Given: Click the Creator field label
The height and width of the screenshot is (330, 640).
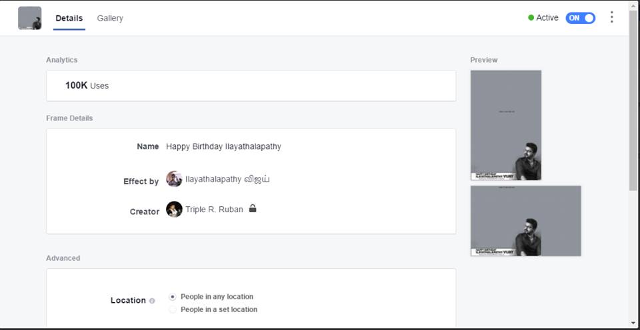Looking at the screenshot, I should pyautogui.click(x=145, y=212).
